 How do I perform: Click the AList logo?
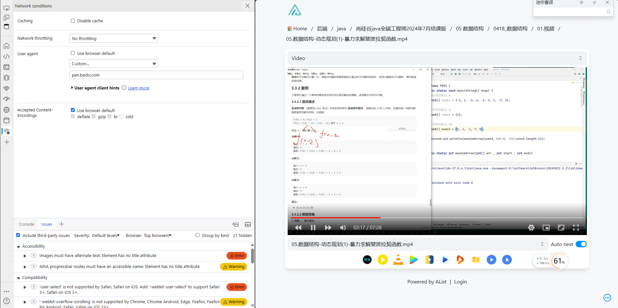tap(295, 10)
